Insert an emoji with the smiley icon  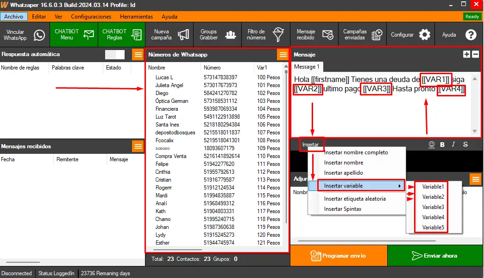(432, 145)
